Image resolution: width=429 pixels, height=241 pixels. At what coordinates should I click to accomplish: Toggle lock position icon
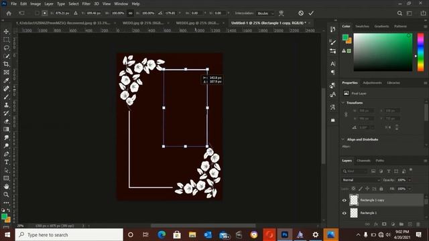367,189
